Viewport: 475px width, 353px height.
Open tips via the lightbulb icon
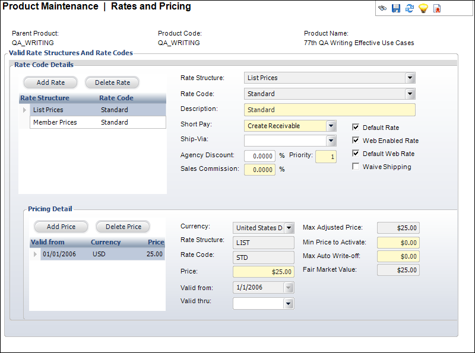pos(423,8)
